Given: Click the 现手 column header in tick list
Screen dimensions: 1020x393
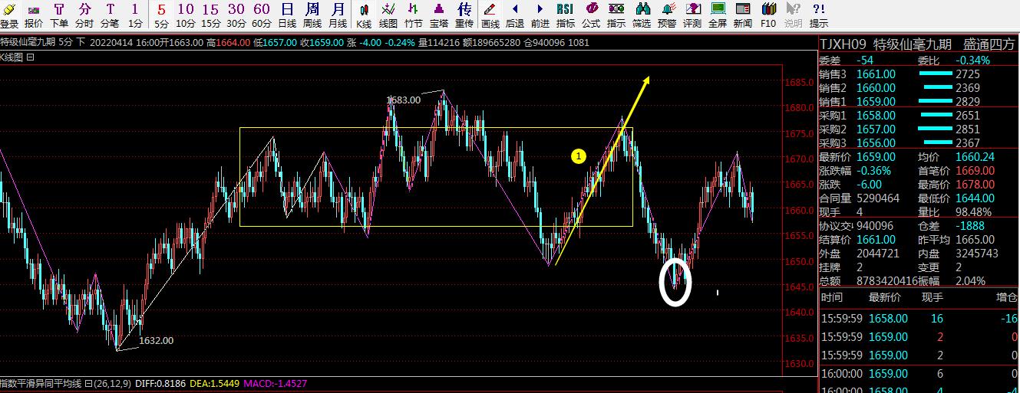Looking at the screenshot, I should 932,297.
